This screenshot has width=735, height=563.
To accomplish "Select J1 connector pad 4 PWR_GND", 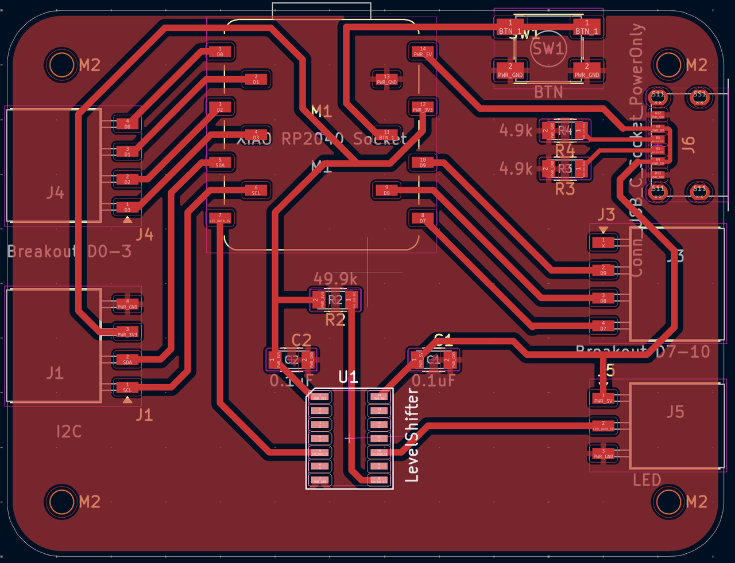I will pyautogui.click(x=127, y=304).
